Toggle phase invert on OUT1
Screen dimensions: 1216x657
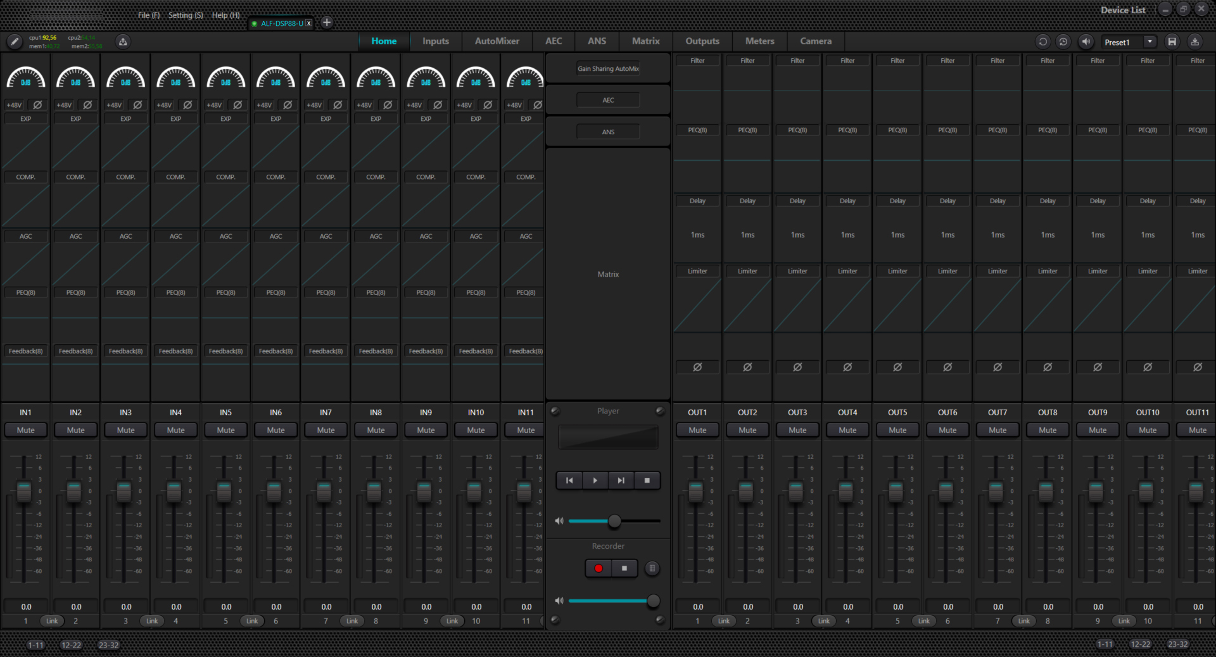point(697,367)
